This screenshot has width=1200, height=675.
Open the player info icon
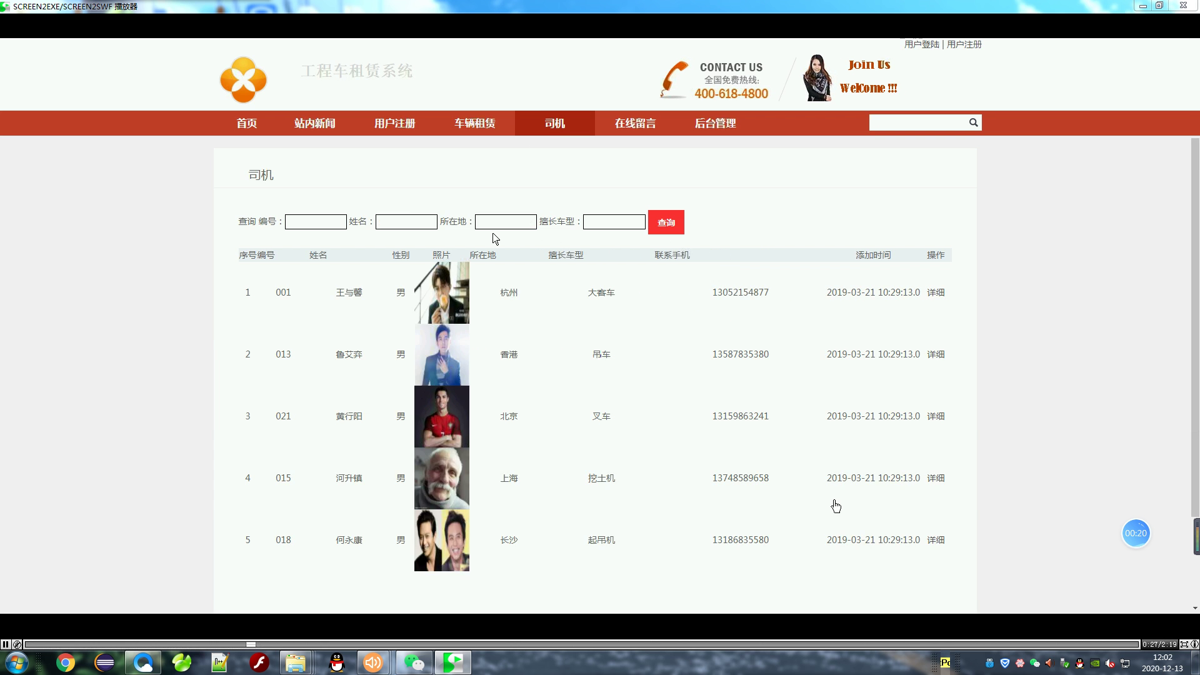1194,644
